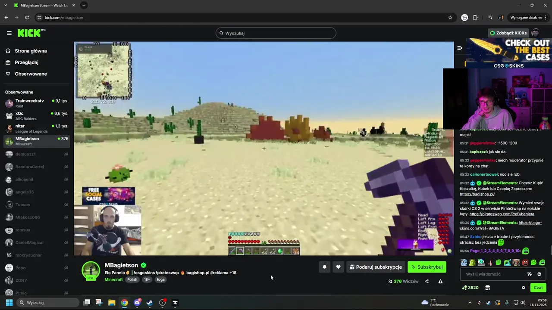Image resolution: width=552 pixels, height=310 pixels.
Task: Open Przeglądaj in the sidebar
Action: 37,62
